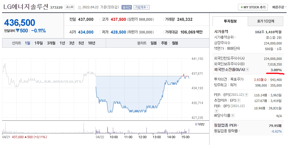The image size is (291, 145).
Task: Click the 시가총액 value 102조 1,410억원
Action: coord(268,32)
